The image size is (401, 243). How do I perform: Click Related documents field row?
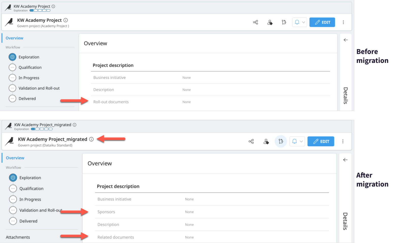[212, 237]
